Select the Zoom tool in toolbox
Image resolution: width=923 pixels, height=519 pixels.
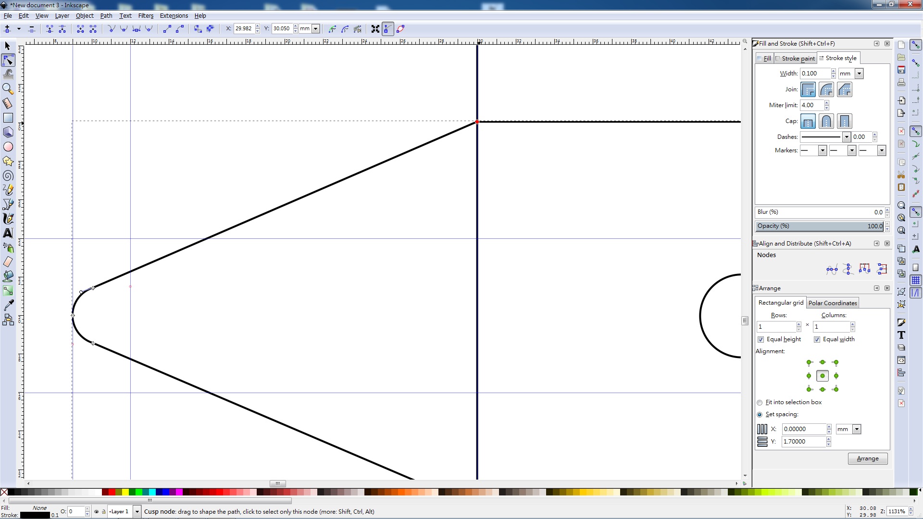pos(8,89)
